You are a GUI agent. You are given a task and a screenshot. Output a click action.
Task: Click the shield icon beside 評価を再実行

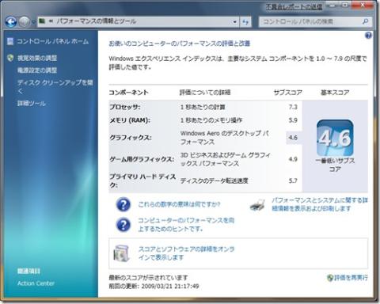pos(330,278)
